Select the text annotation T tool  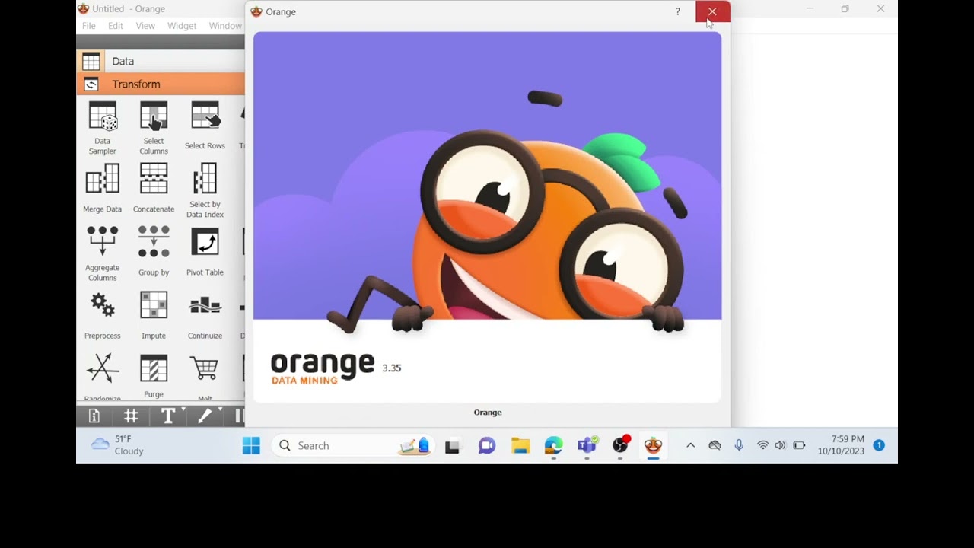pos(168,416)
